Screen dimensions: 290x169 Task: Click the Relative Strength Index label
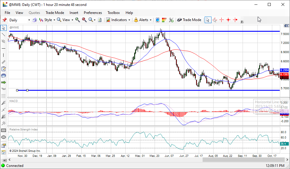(x=24, y=129)
